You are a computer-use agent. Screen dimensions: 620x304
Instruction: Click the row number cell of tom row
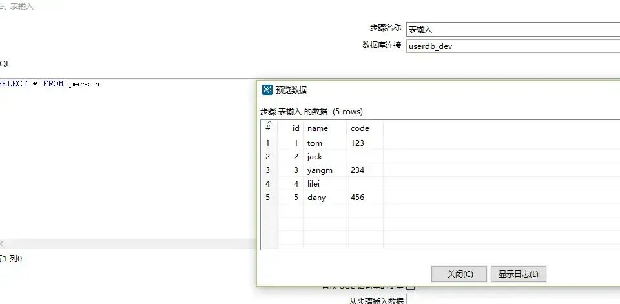[269, 143]
